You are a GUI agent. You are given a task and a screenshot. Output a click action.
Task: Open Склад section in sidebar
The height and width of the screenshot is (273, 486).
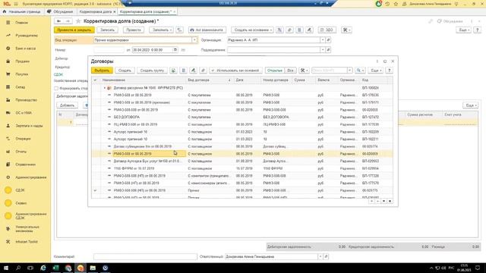pos(21,87)
